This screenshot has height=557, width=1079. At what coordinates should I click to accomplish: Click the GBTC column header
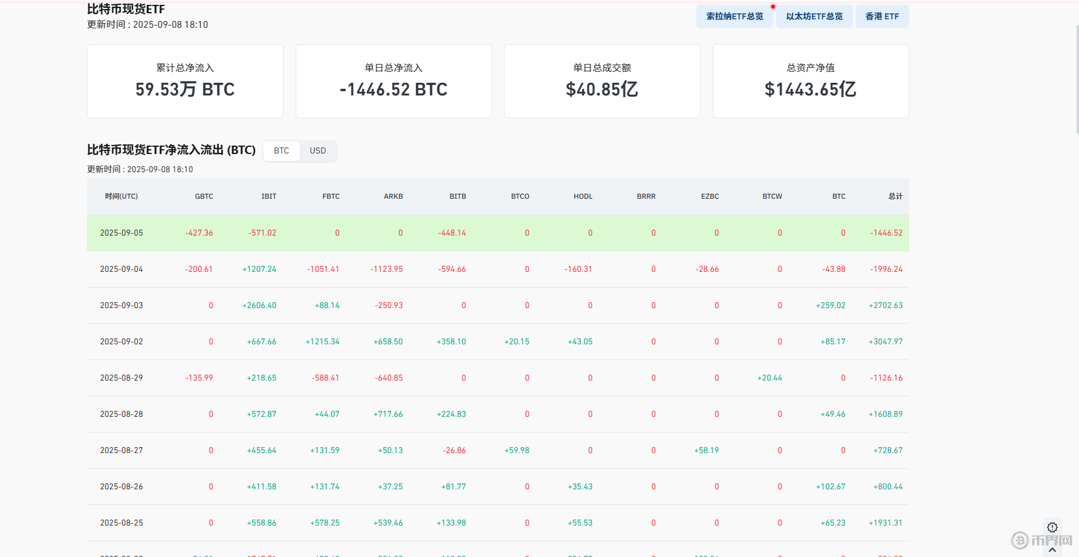pos(204,196)
